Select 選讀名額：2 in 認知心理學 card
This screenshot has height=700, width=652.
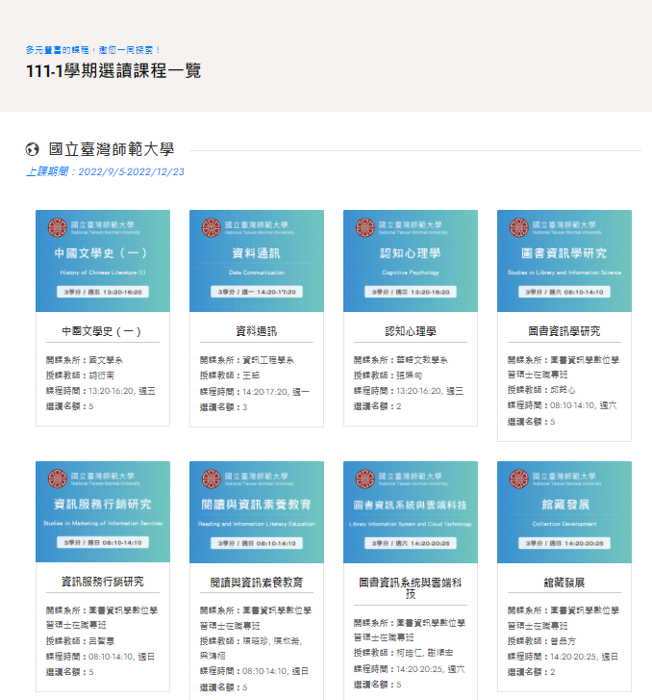point(377,406)
